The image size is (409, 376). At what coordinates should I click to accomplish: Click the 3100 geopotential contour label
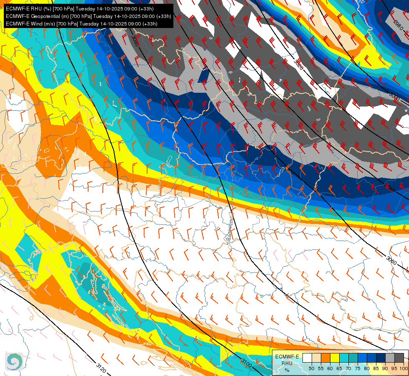click(x=246, y=363)
